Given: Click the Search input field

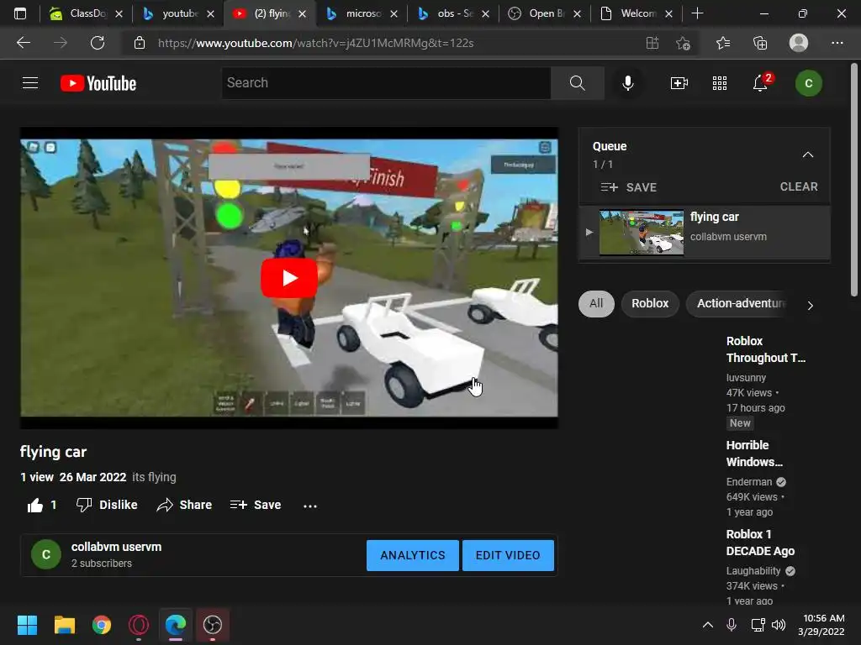Looking at the screenshot, I should (x=386, y=83).
